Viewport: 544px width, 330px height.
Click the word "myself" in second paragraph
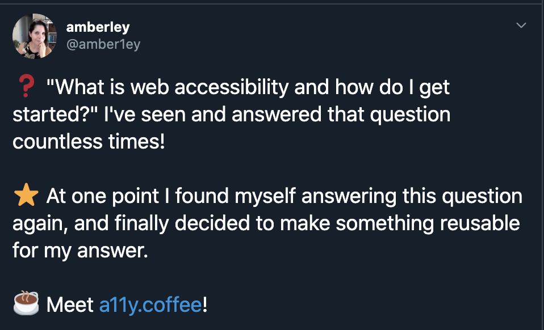265,196
